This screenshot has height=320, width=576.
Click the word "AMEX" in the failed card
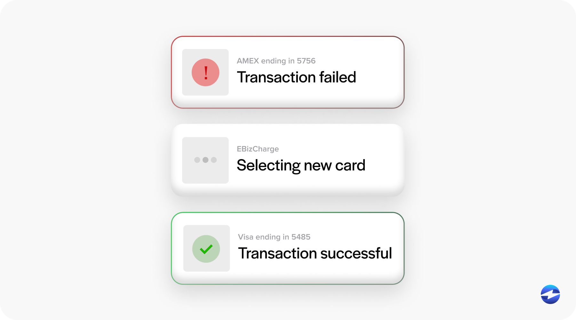point(248,61)
